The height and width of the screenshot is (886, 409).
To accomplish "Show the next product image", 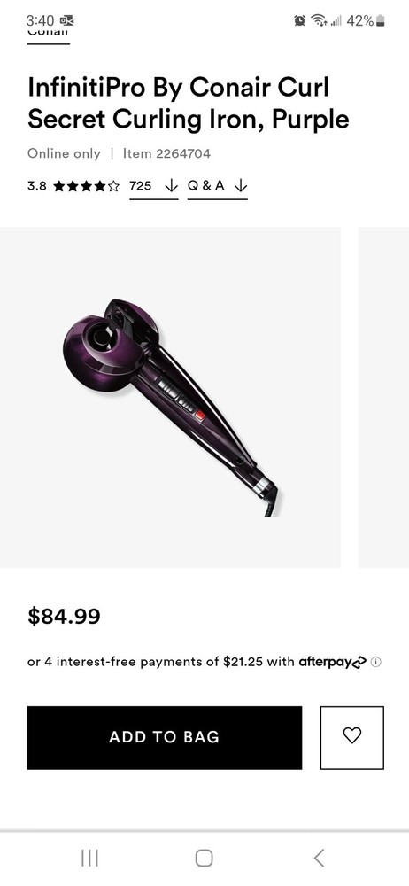I will 383,397.
